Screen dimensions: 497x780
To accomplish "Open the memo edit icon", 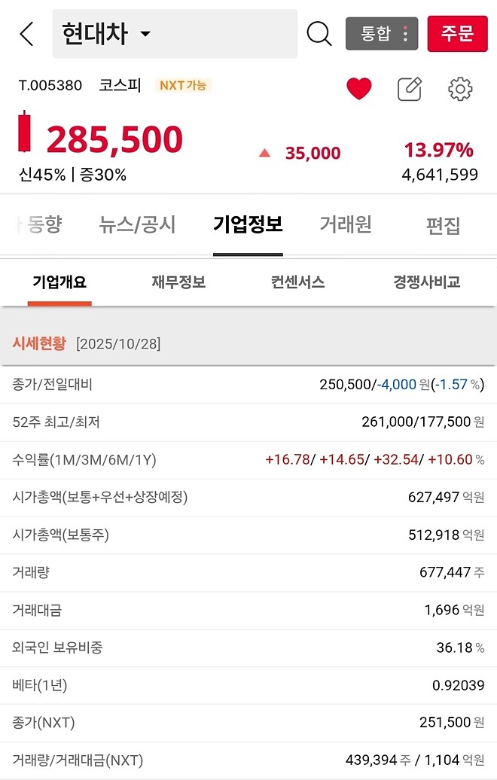I will 407,88.
